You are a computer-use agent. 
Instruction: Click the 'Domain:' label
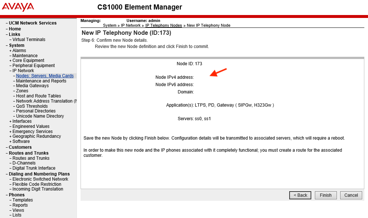click(186, 92)
